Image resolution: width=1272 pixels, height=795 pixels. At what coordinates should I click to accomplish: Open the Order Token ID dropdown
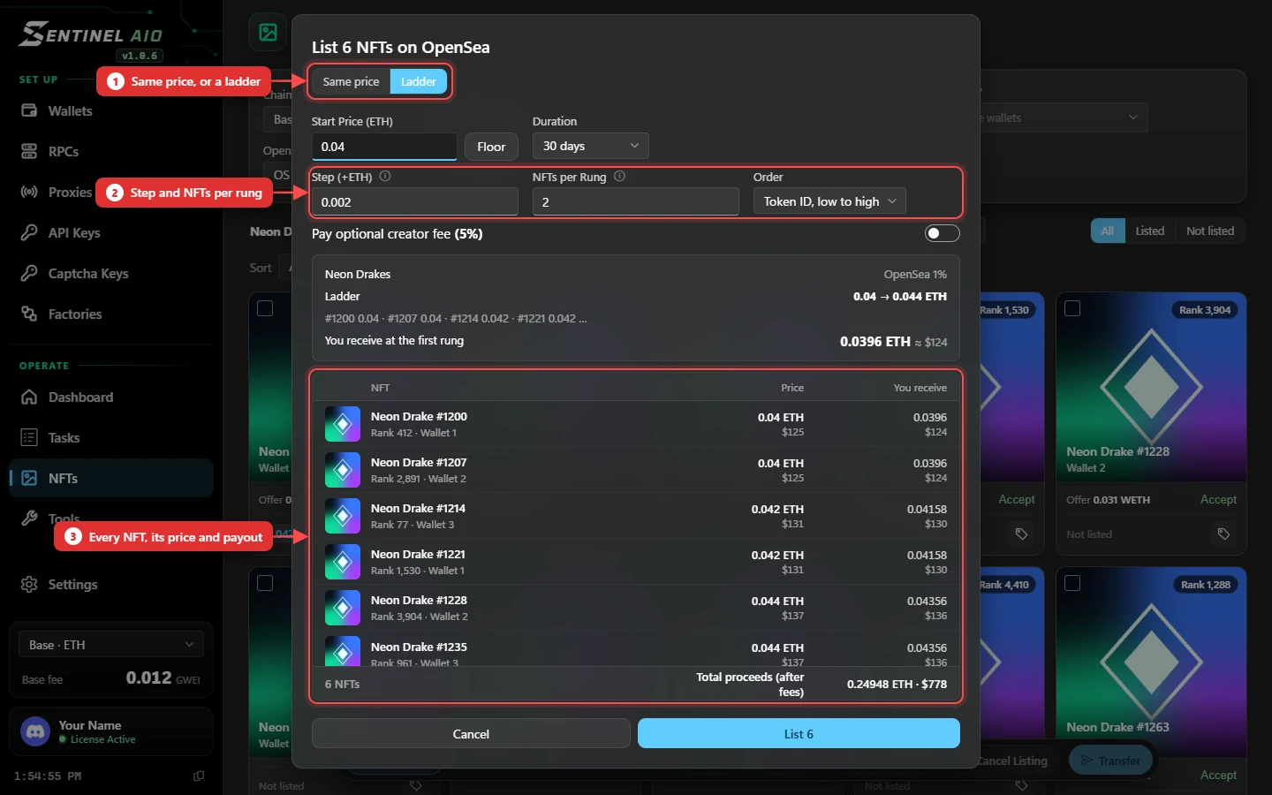pyautogui.click(x=829, y=201)
